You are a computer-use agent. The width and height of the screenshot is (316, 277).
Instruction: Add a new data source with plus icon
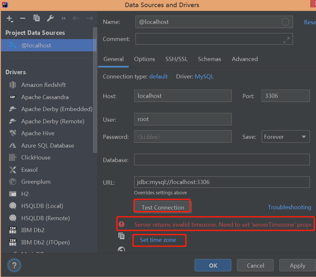coord(10,18)
